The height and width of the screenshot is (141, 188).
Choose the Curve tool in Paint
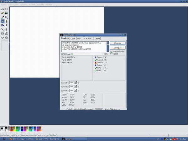(7, 29)
